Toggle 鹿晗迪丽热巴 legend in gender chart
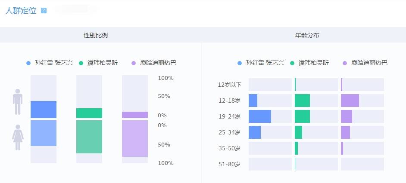 coord(154,63)
